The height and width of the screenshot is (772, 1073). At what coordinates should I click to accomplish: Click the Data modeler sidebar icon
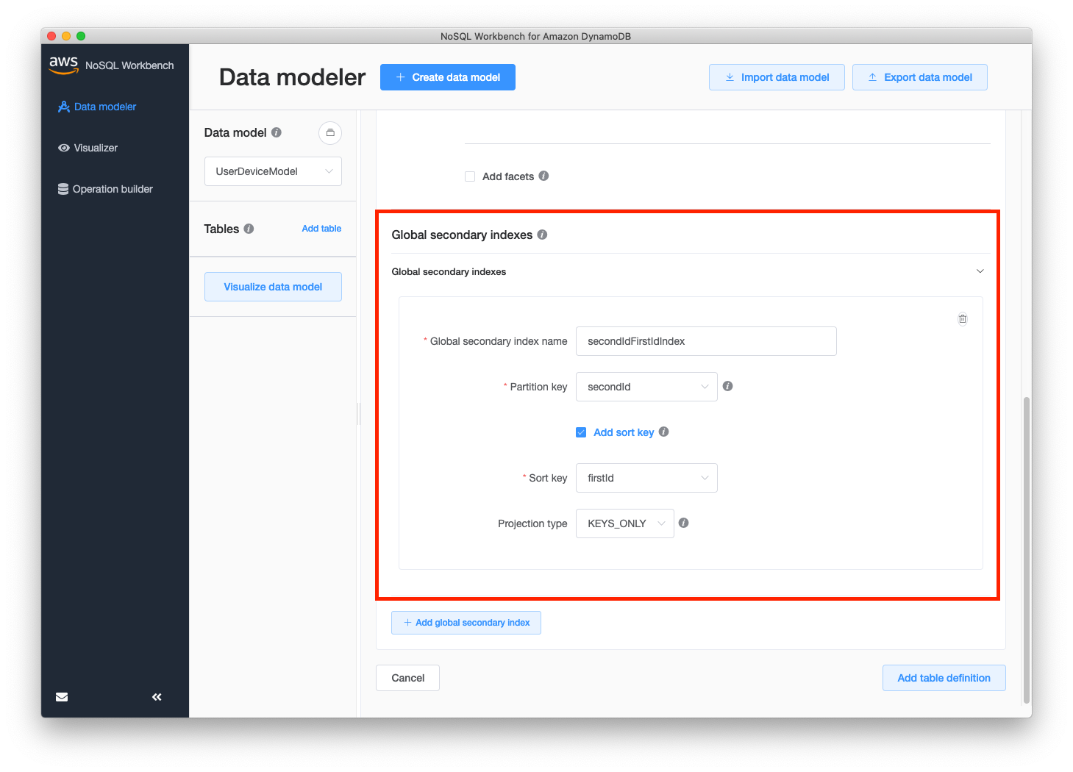(64, 107)
